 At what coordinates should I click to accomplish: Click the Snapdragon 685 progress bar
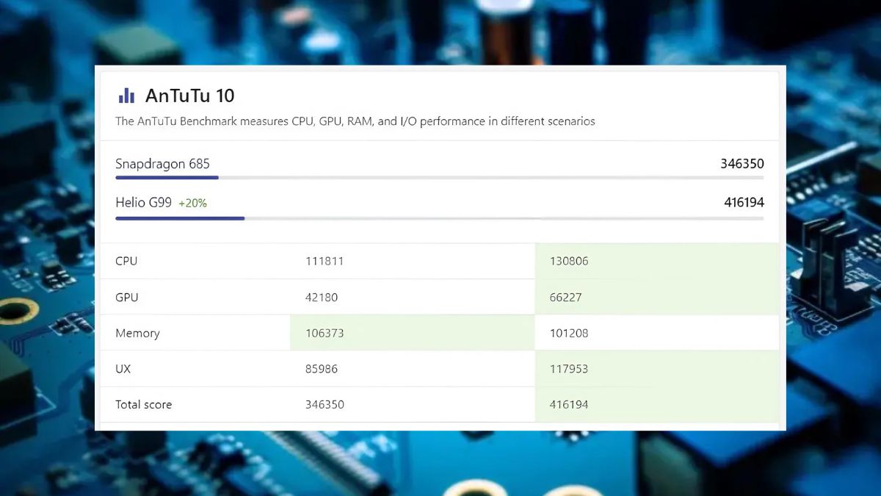tap(439, 177)
